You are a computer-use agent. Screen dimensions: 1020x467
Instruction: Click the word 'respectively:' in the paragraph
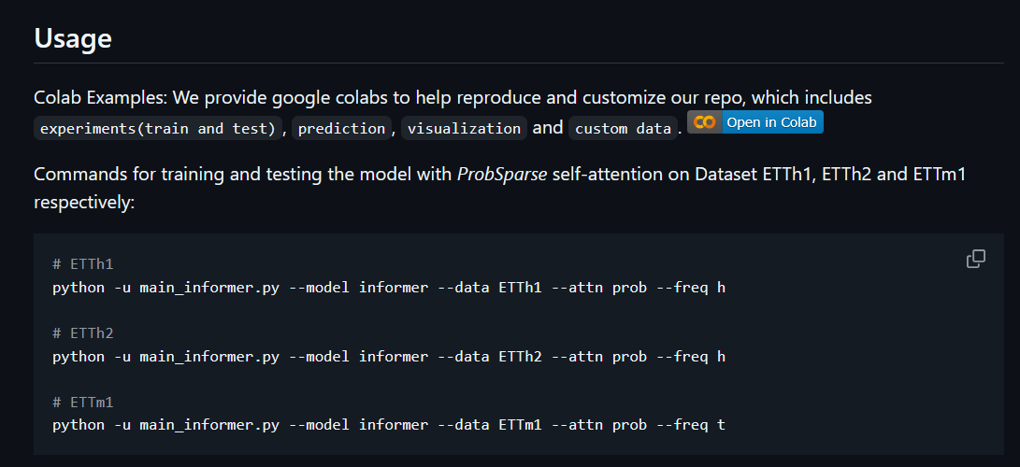[84, 202]
